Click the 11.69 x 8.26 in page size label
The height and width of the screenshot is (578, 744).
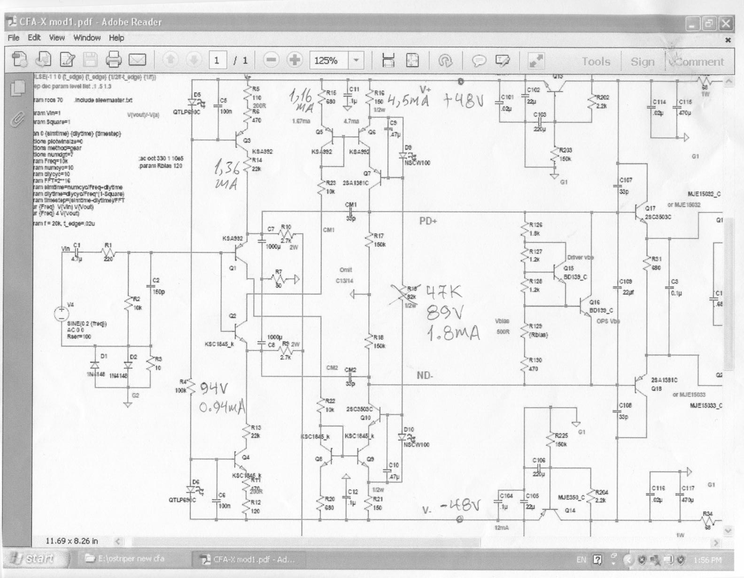click(x=72, y=541)
